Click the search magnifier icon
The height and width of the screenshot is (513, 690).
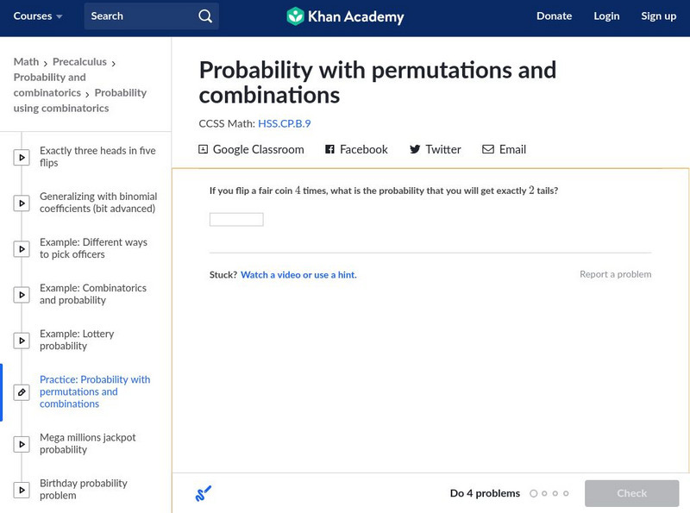click(x=204, y=16)
